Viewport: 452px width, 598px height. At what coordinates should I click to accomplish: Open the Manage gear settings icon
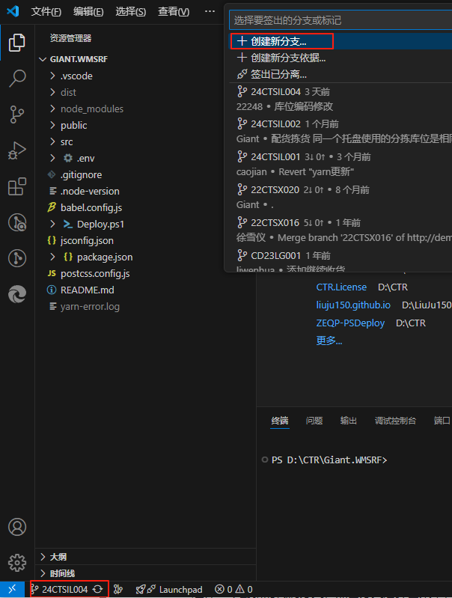click(16, 562)
